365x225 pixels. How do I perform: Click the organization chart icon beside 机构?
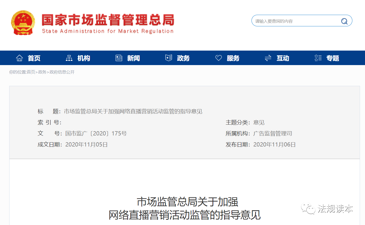click(69, 58)
